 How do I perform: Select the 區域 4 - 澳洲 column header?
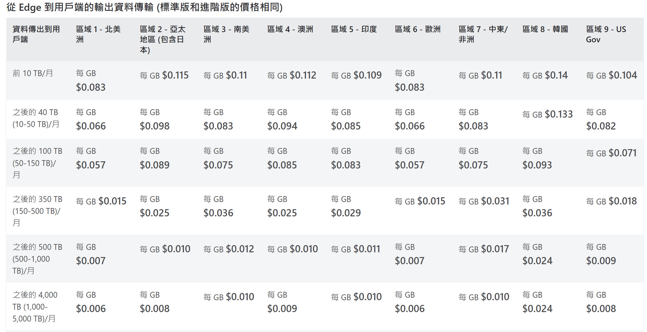tap(290, 29)
